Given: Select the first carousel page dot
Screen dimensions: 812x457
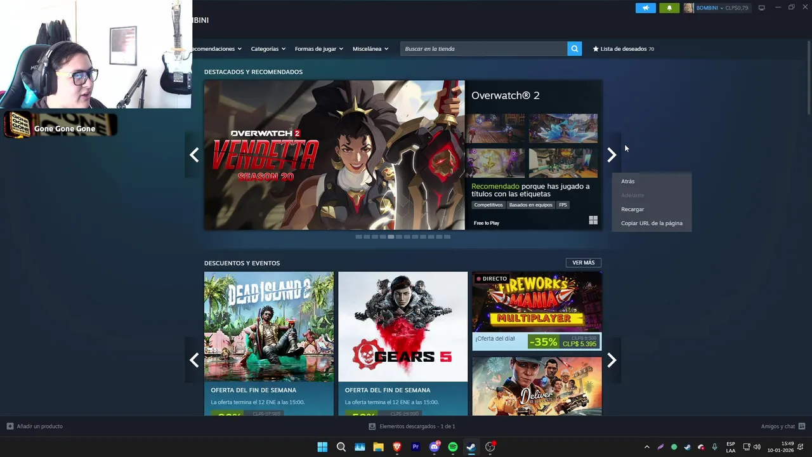Looking at the screenshot, I should point(358,237).
